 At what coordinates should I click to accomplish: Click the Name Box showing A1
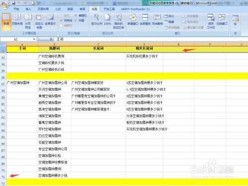[x=16, y=39]
